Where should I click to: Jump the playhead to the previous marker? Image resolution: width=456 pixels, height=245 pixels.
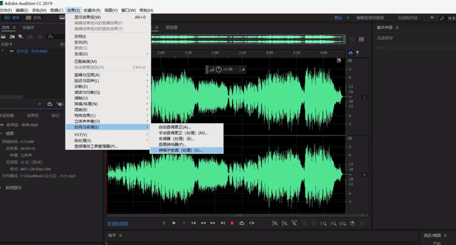[x=193, y=223]
